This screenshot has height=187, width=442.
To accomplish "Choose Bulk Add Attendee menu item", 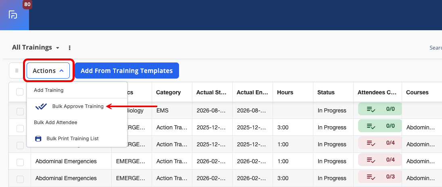I will (77, 123).
